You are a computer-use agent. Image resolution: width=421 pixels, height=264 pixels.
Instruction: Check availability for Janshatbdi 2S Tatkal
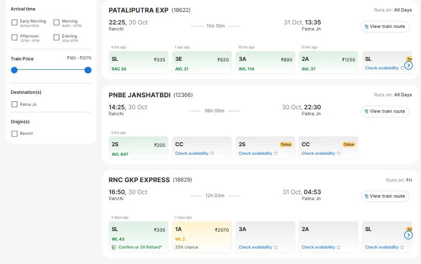(x=255, y=153)
